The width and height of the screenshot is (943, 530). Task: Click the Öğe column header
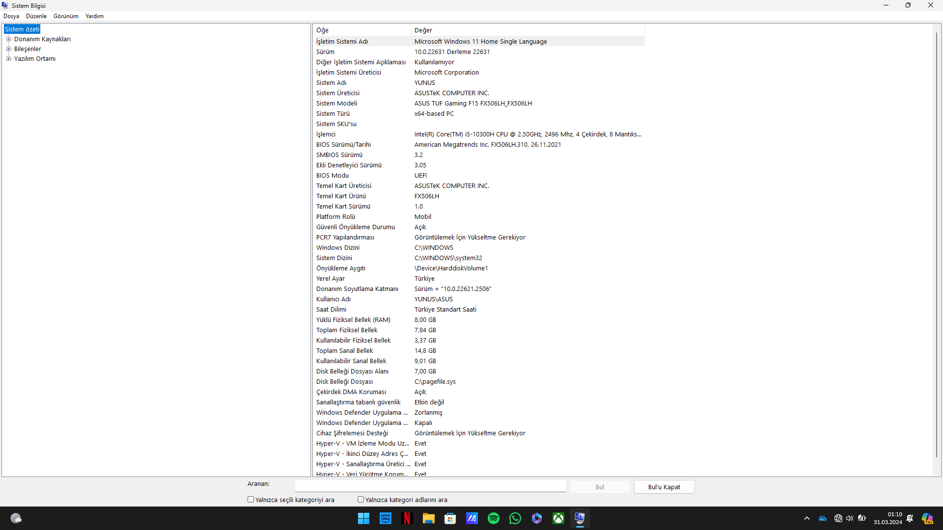point(362,30)
